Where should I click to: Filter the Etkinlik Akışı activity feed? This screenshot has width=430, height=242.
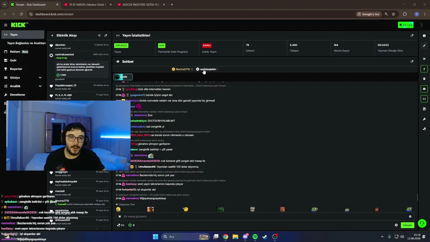pos(99,35)
